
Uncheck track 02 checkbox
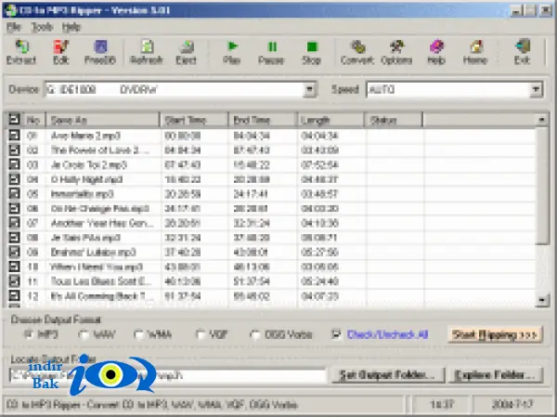(14, 150)
